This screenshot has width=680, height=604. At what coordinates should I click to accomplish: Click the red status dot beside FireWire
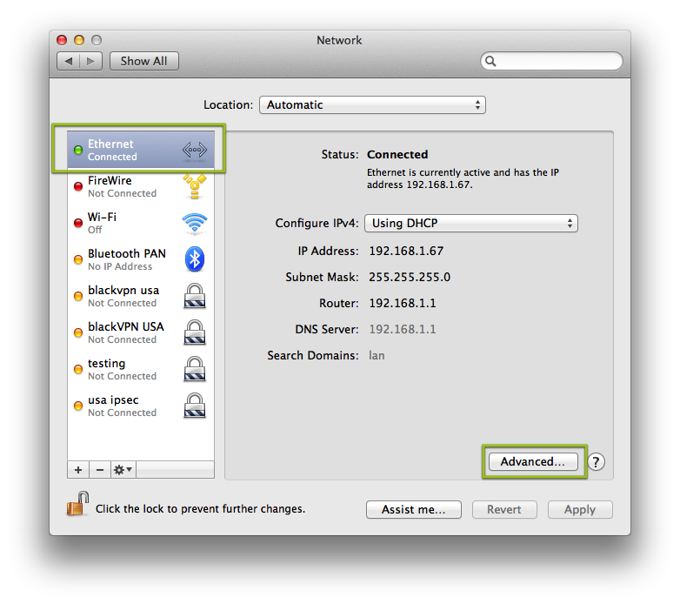click(x=78, y=186)
